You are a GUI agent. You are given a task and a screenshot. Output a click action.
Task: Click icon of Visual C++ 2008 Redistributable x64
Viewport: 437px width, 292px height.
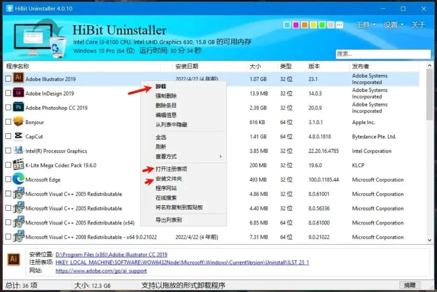click(18, 236)
